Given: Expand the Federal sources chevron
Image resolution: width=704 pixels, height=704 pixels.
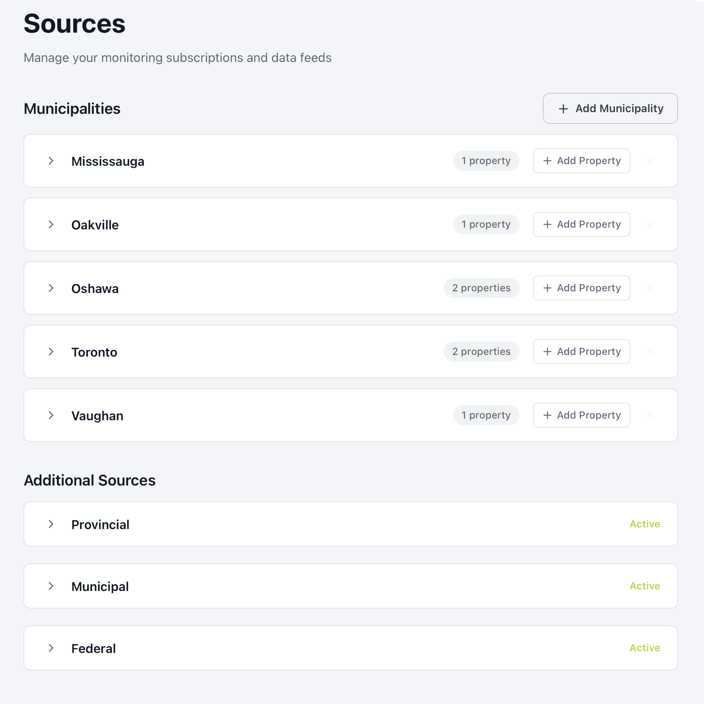Looking at the screenshot, I should pos(51,648).
